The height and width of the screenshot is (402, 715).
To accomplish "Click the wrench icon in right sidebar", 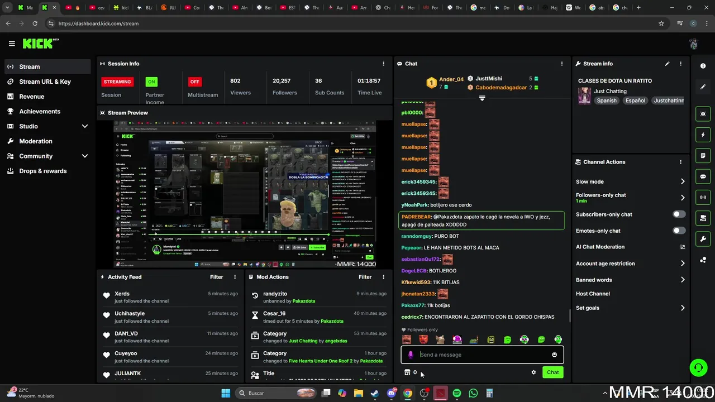I will [x=703, y=239].
